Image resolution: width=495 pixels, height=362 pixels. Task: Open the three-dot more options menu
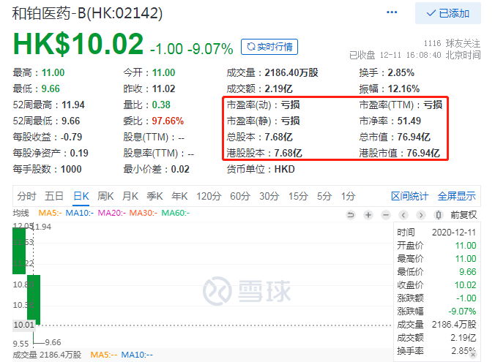(x=392, y=12)
